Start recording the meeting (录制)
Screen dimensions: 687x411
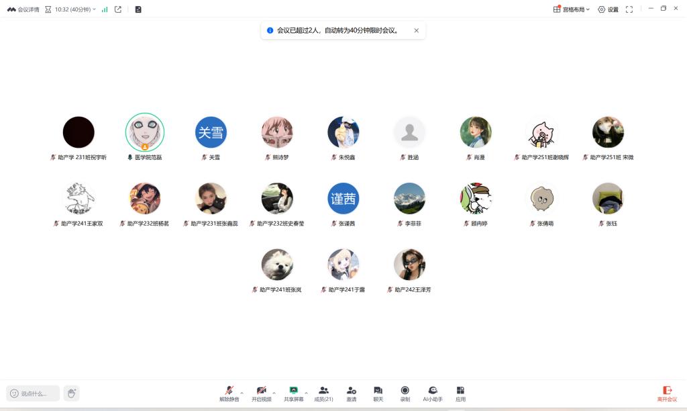(x=405, y=393)
